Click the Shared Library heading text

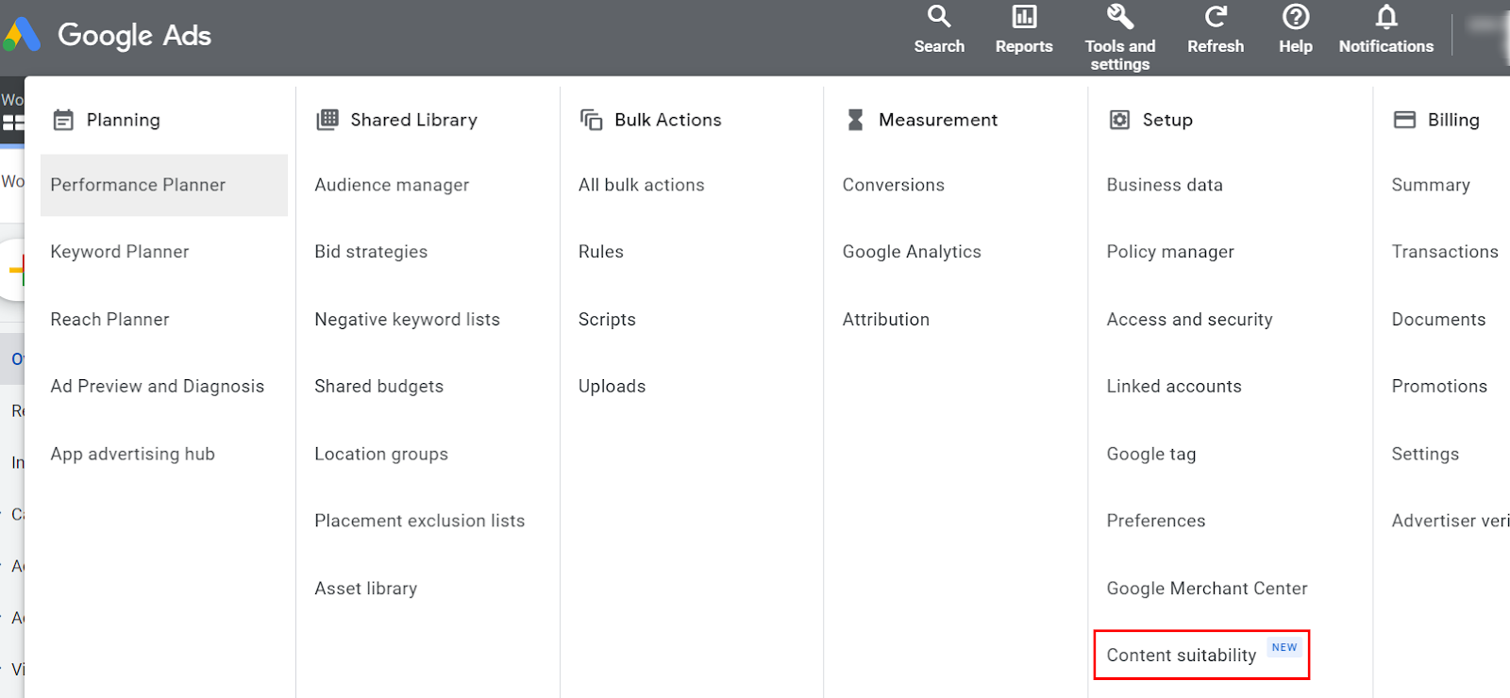413,120
